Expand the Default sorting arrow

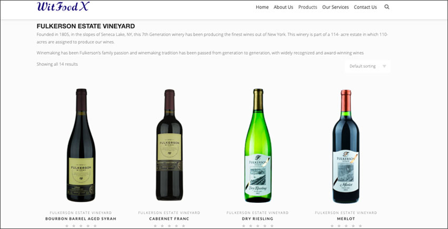[x=384, y=66]
